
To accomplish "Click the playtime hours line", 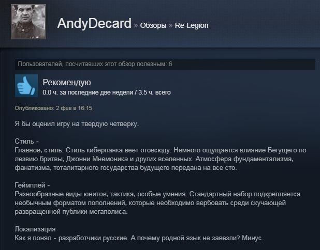I will click(107, 92).
